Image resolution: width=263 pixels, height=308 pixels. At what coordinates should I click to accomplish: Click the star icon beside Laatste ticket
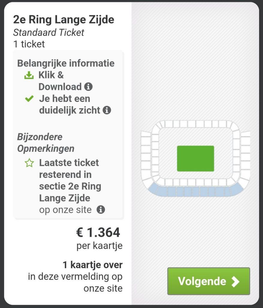29,163
